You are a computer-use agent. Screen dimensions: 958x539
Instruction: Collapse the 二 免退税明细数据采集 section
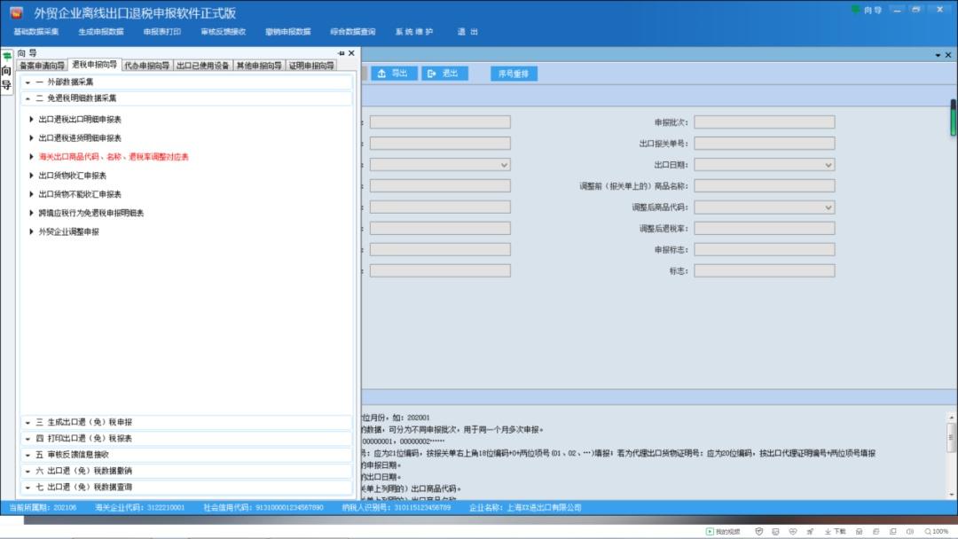pos(28,98)
